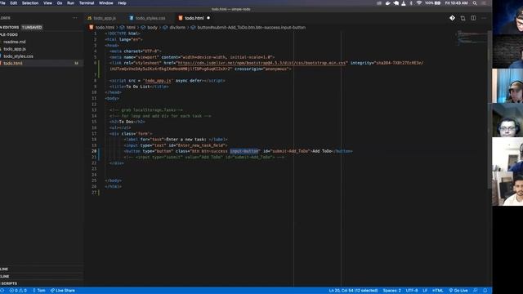Open the Go menu

[60, 3]
